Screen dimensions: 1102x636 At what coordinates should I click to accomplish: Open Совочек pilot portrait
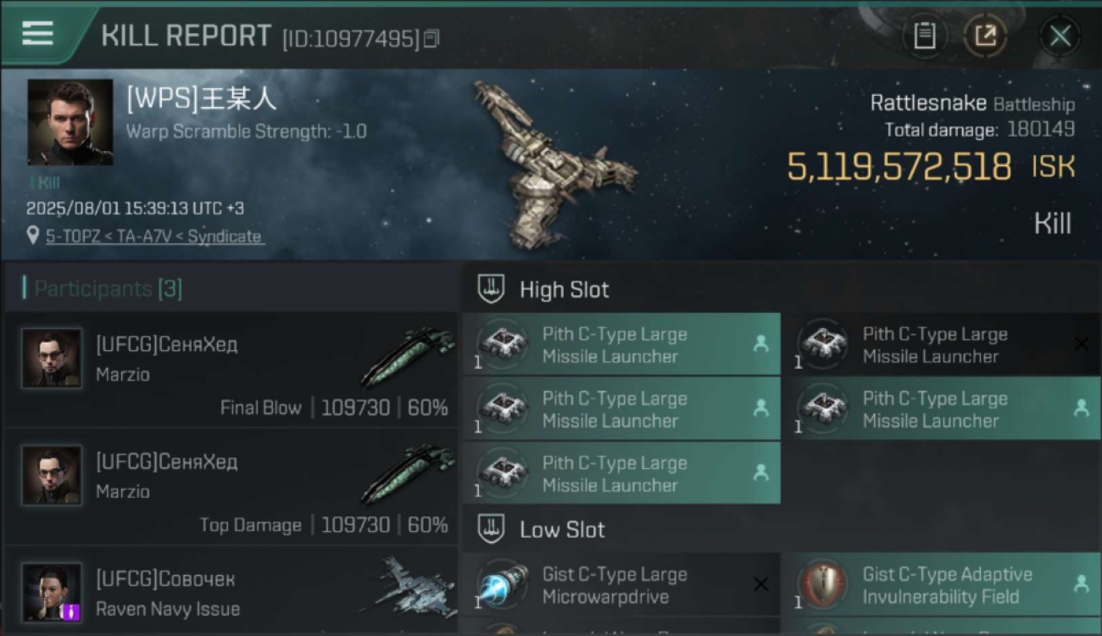[x=52, y=592]
